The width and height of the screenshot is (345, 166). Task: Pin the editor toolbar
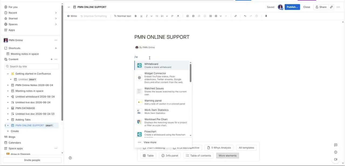(x=266, y=16)
